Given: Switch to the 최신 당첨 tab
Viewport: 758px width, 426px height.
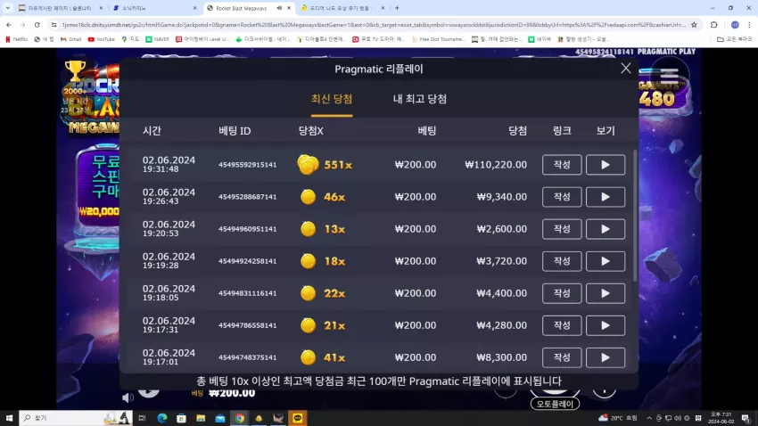Looking at the screenshot, I should click(x=332, y=99).
